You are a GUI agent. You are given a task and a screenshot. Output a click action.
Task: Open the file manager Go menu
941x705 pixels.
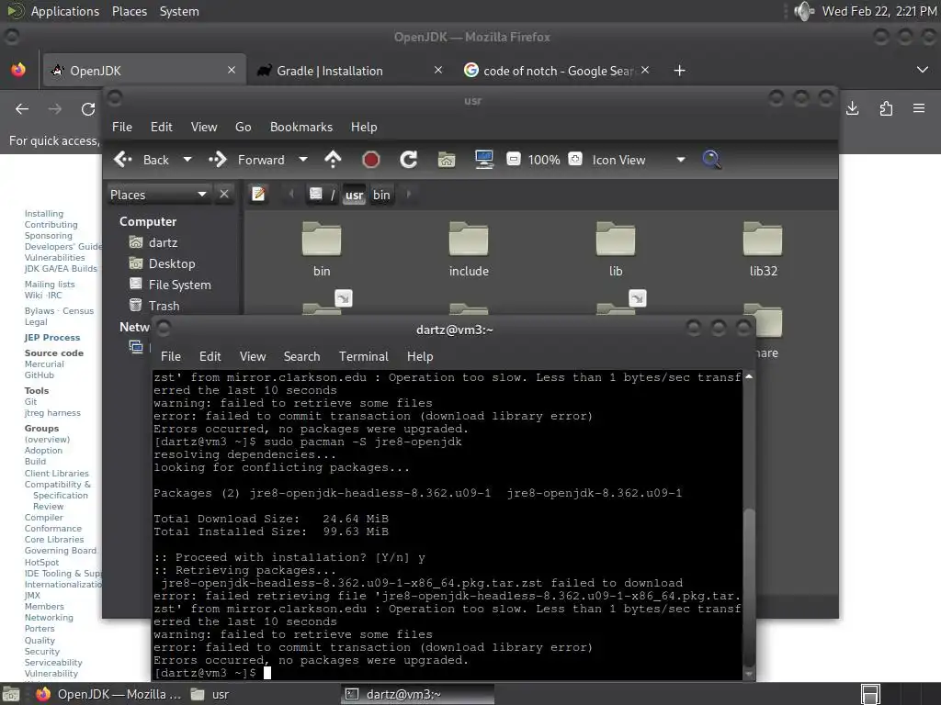click(243, 127)
